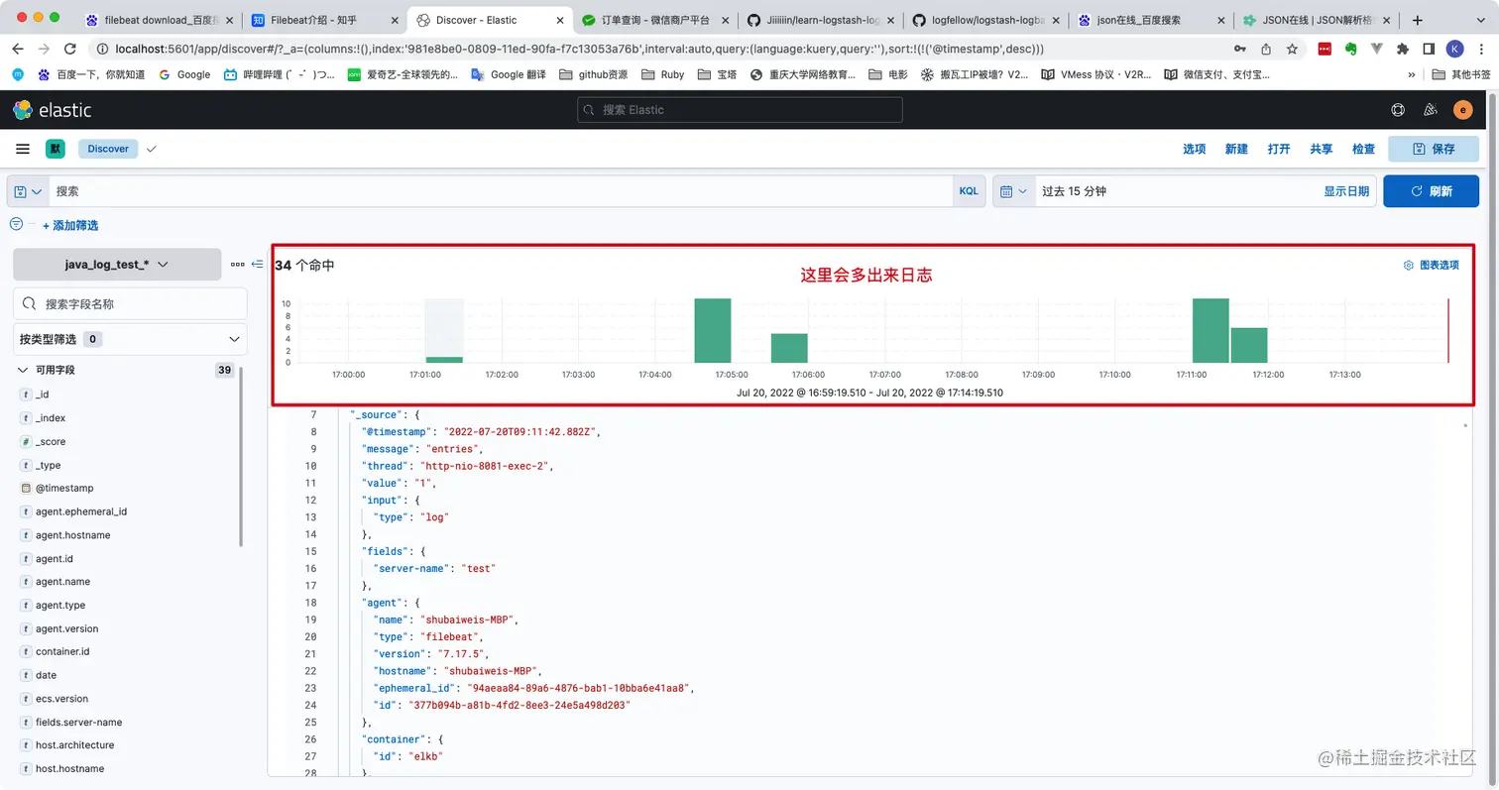Click the 显示日期 link

pyautogui.click(x=1345, y=191)
